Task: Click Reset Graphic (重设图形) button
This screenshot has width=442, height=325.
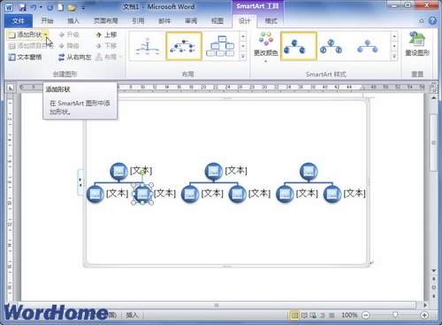Action: (x=417, y=44)
